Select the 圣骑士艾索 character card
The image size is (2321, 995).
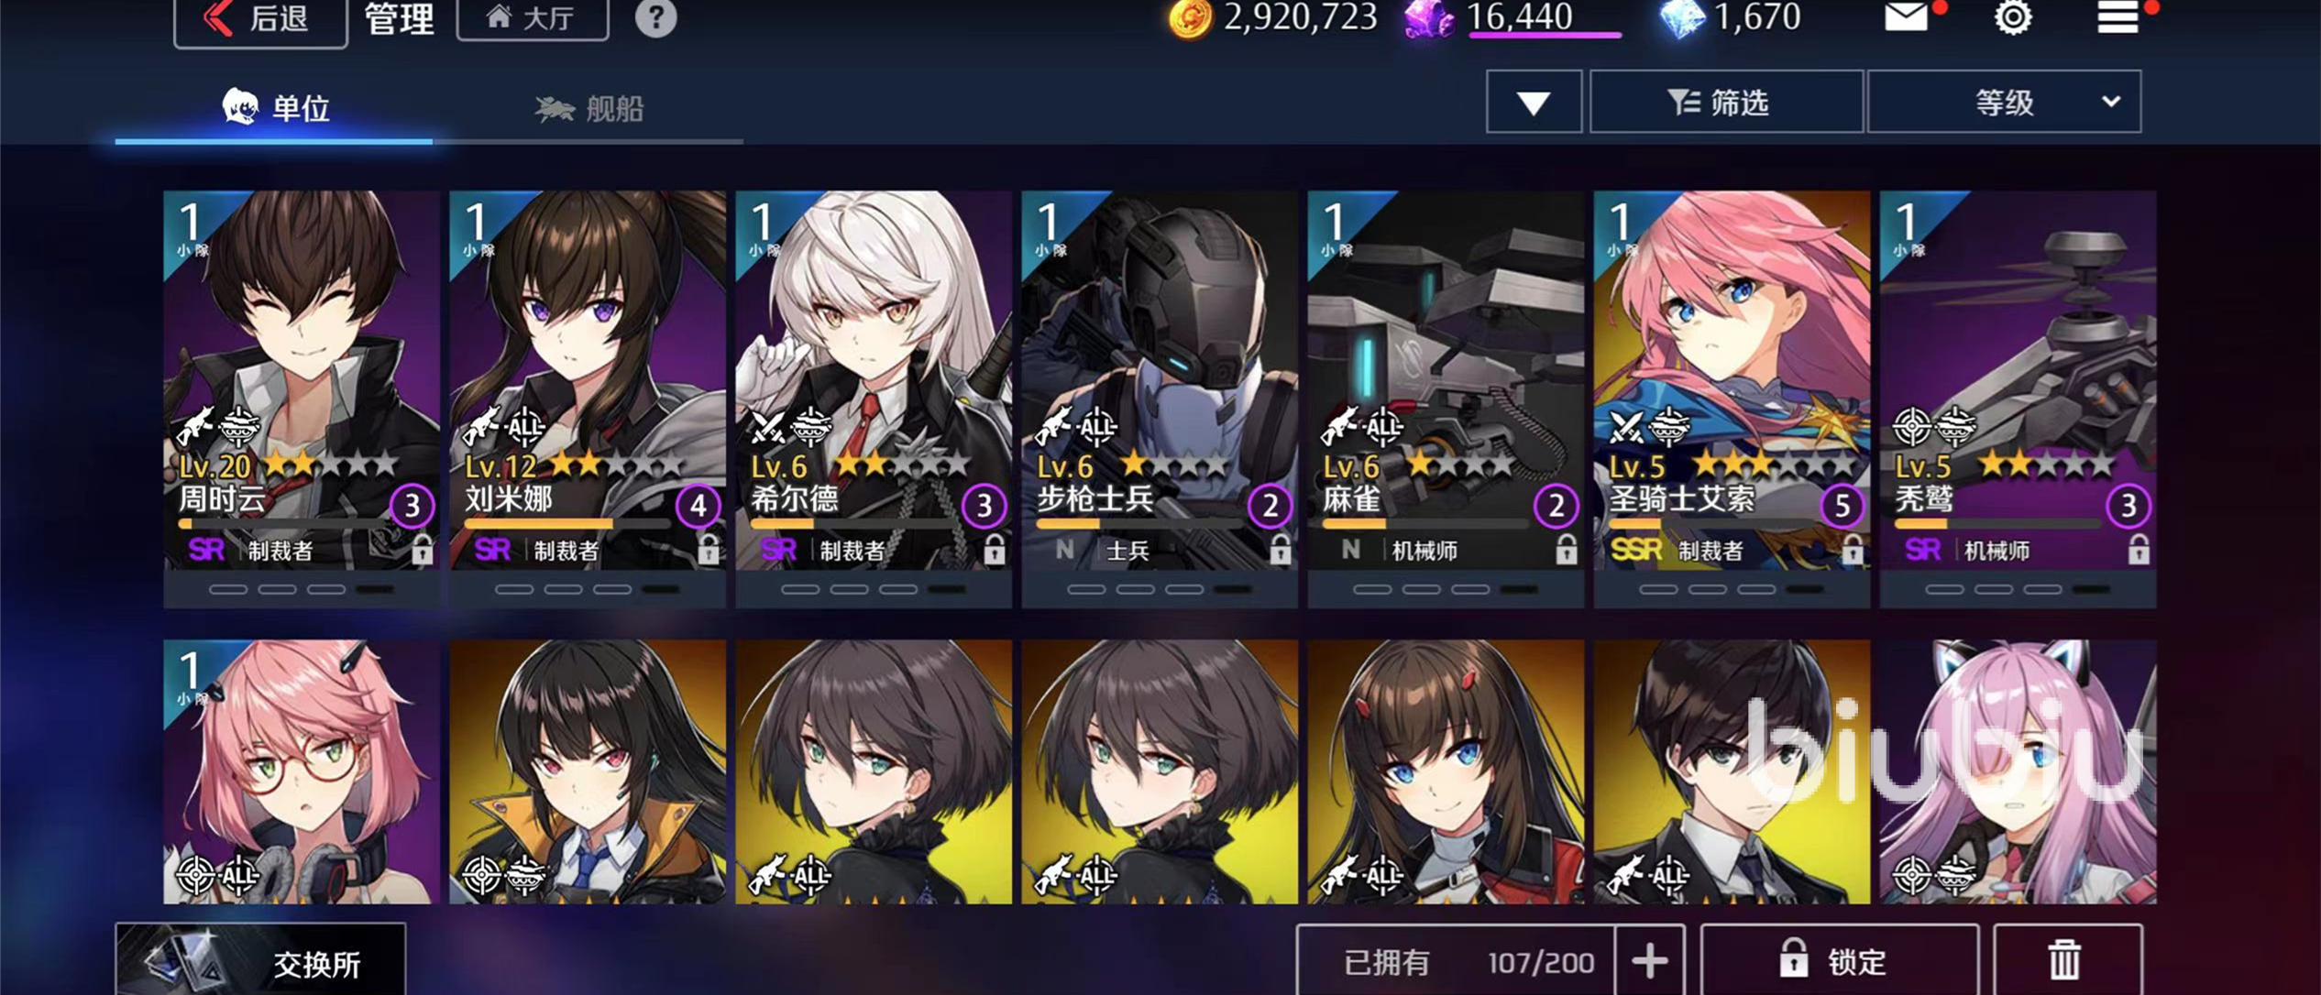point(1732,399)
